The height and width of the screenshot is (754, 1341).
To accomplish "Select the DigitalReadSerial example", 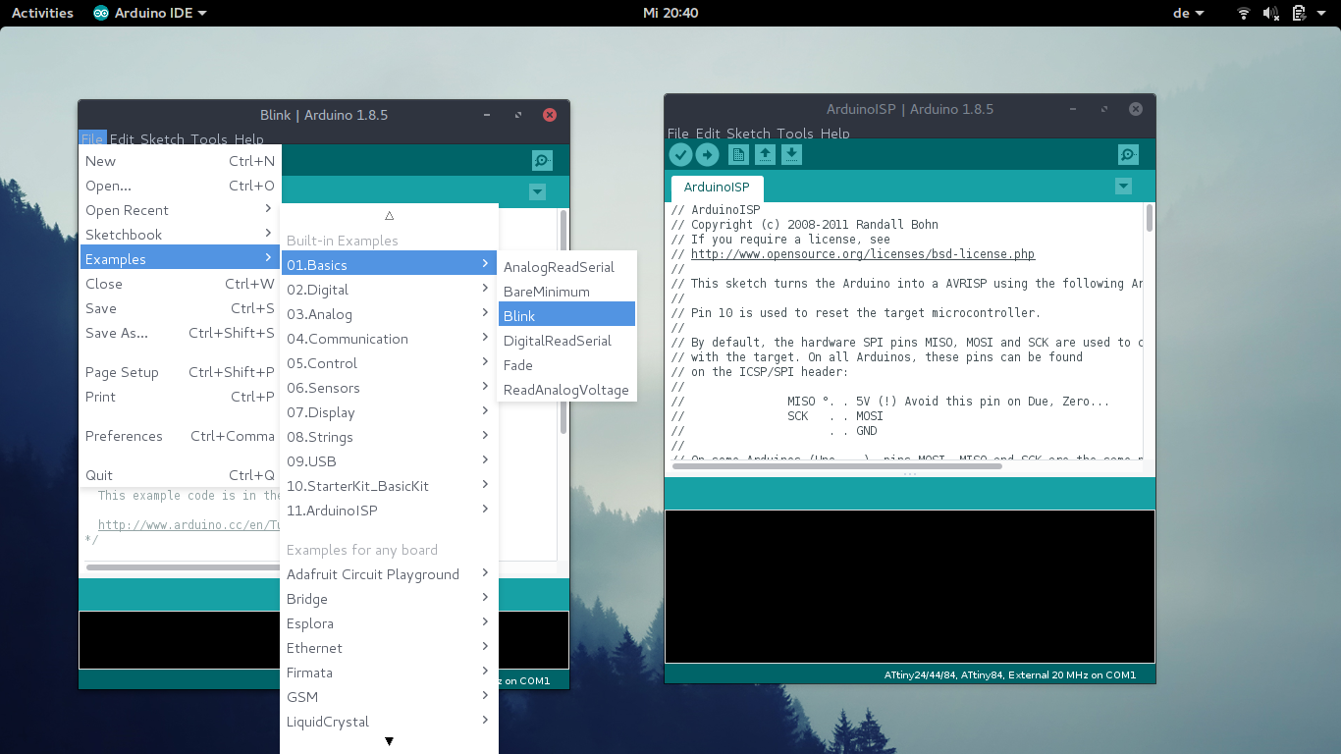I will 567,341.
